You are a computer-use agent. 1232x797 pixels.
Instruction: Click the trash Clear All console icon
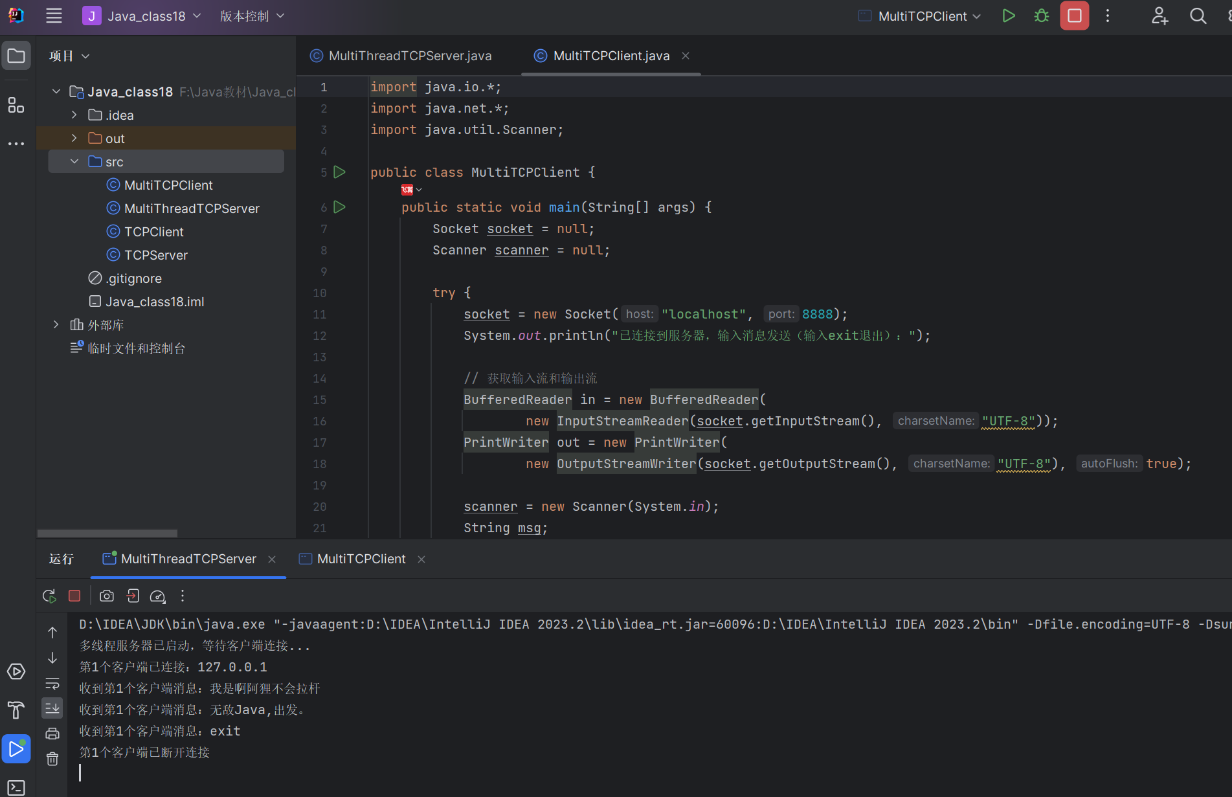point(52,759)
